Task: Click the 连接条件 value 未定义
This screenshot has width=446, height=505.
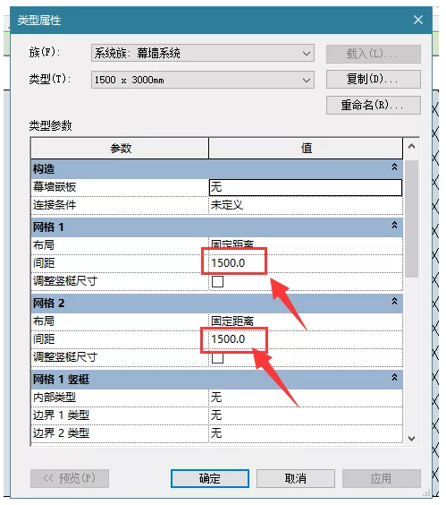Action: 306,205
